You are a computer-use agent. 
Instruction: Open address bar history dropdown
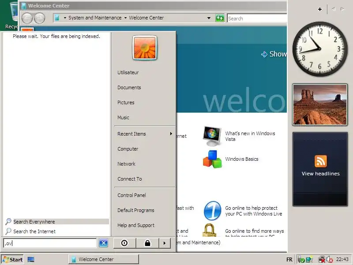pos(209,18)
